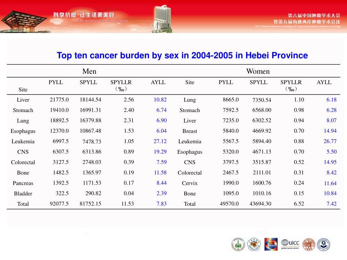Image resolution: width=347 pixels, height=260 pixels.
Task: Click the CNS PYLL value 6307.5
Action: tap(60, 152)
